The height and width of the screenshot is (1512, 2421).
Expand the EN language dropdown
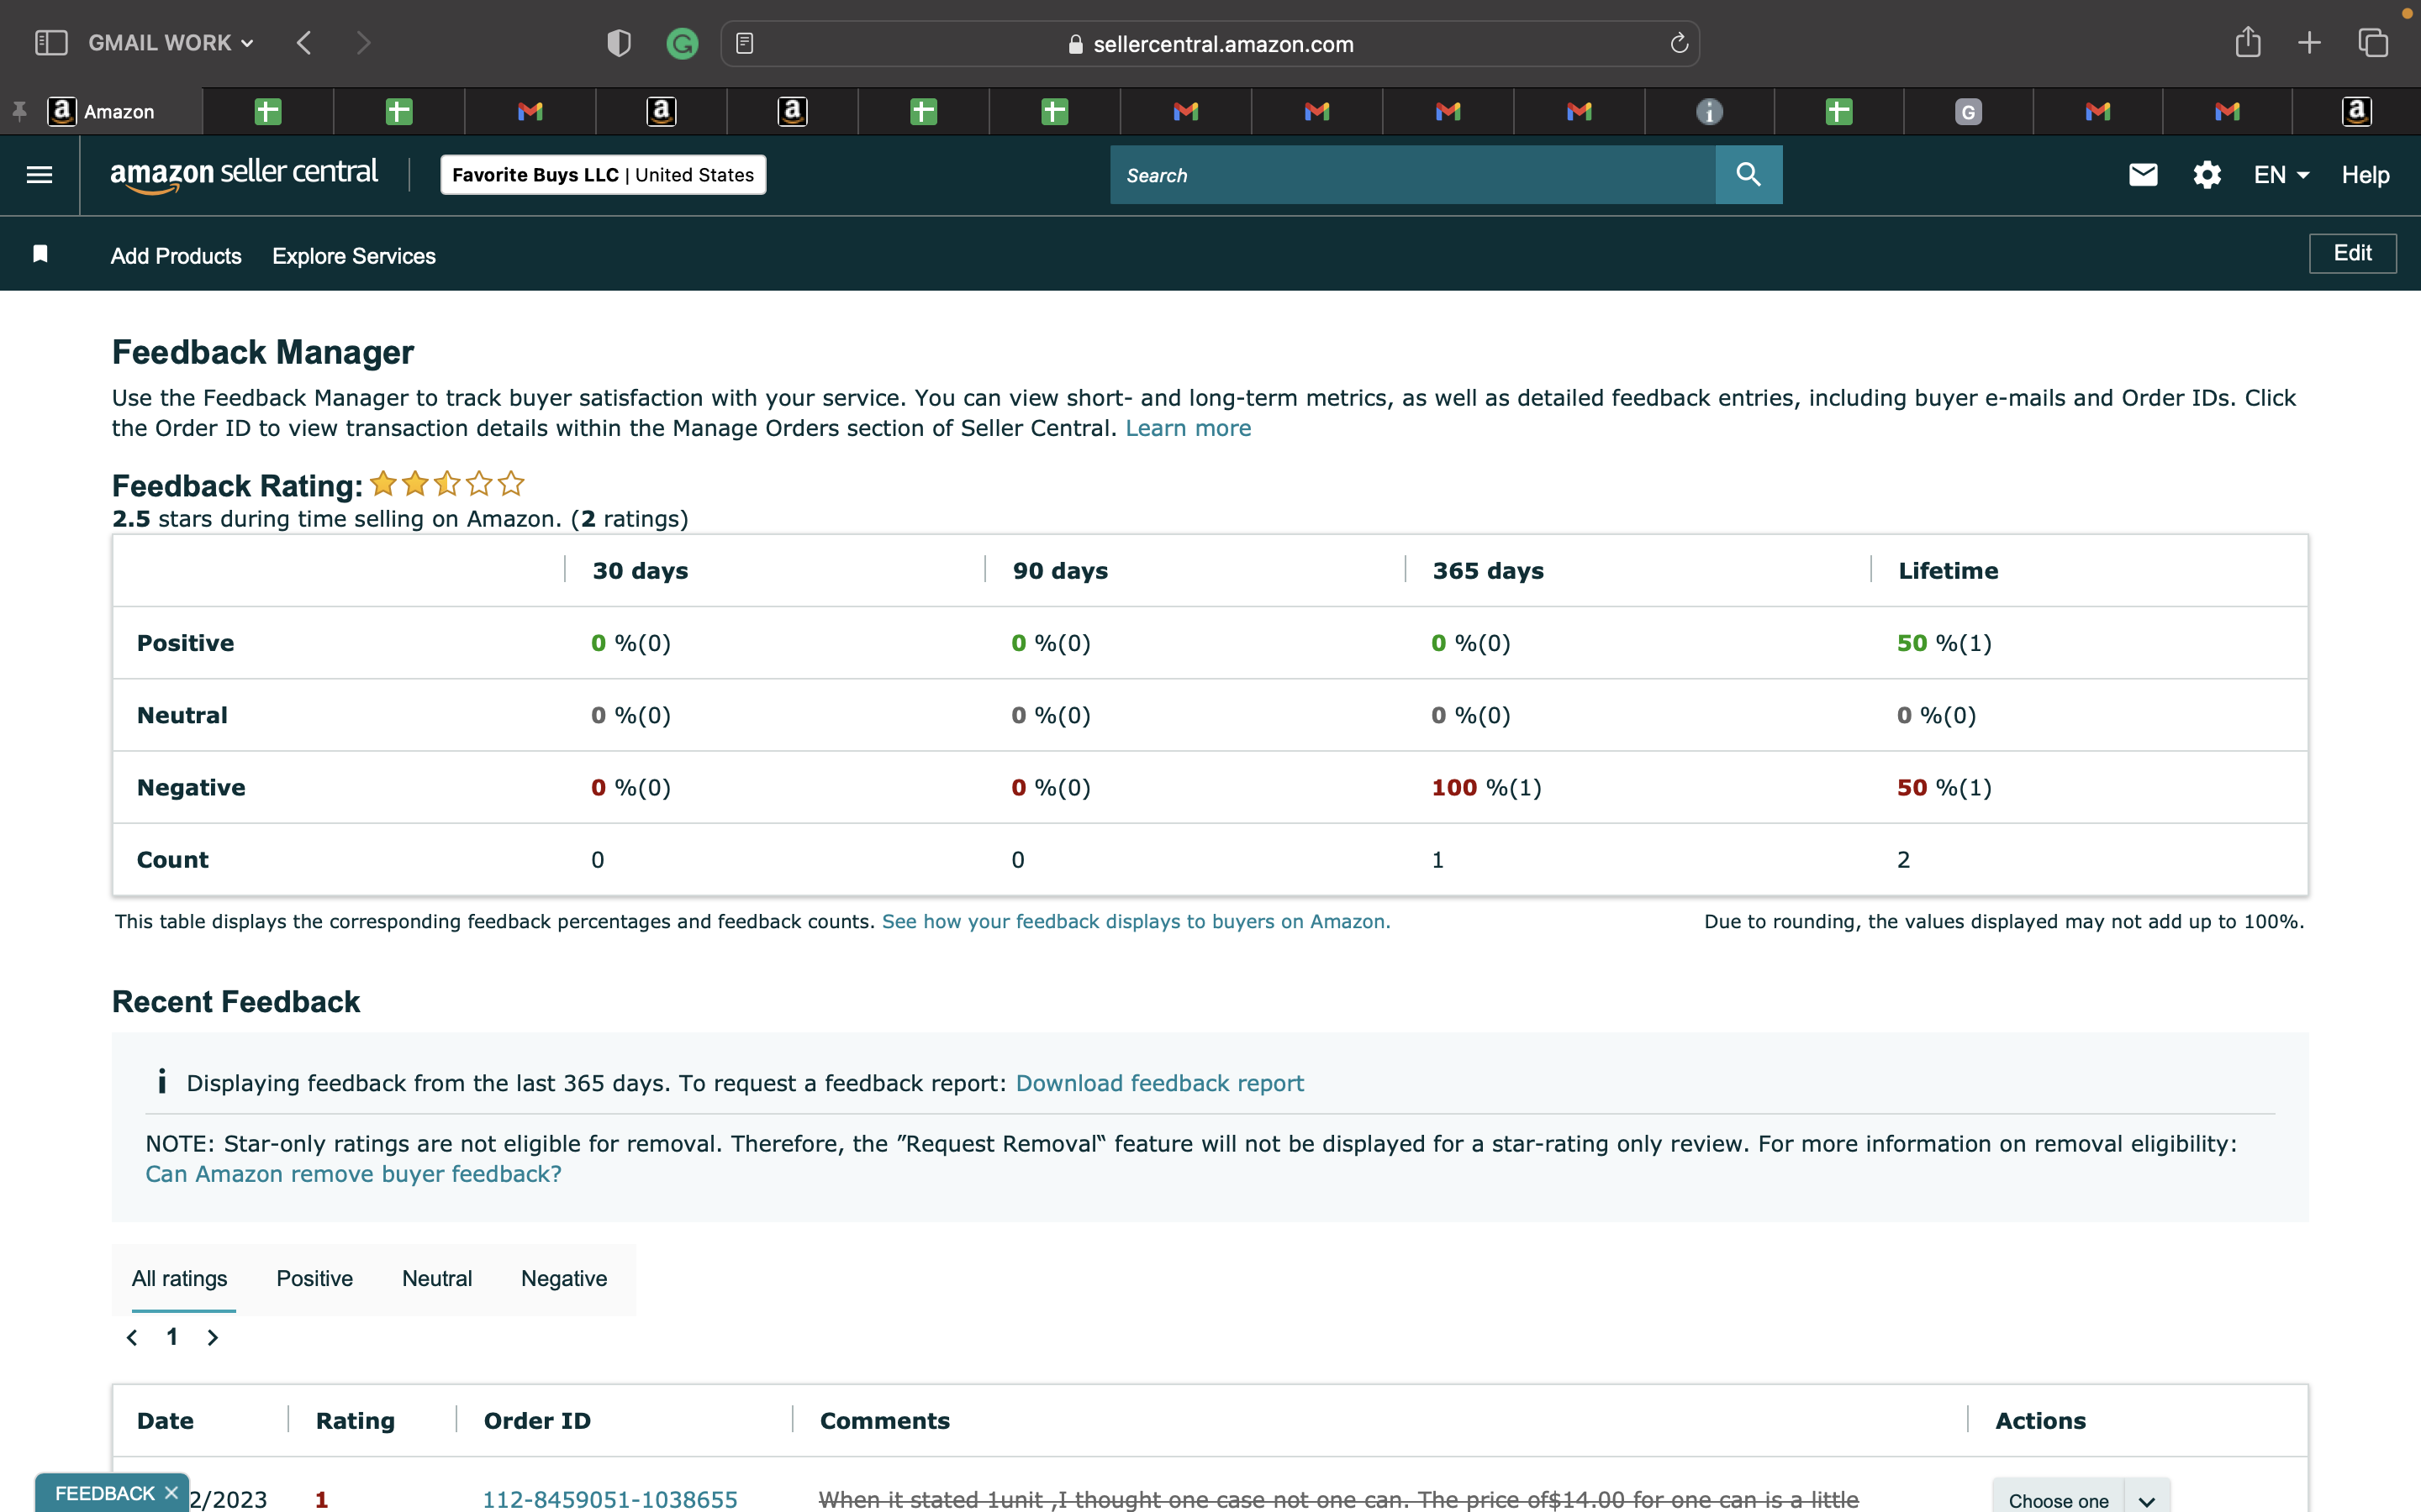2281,175
